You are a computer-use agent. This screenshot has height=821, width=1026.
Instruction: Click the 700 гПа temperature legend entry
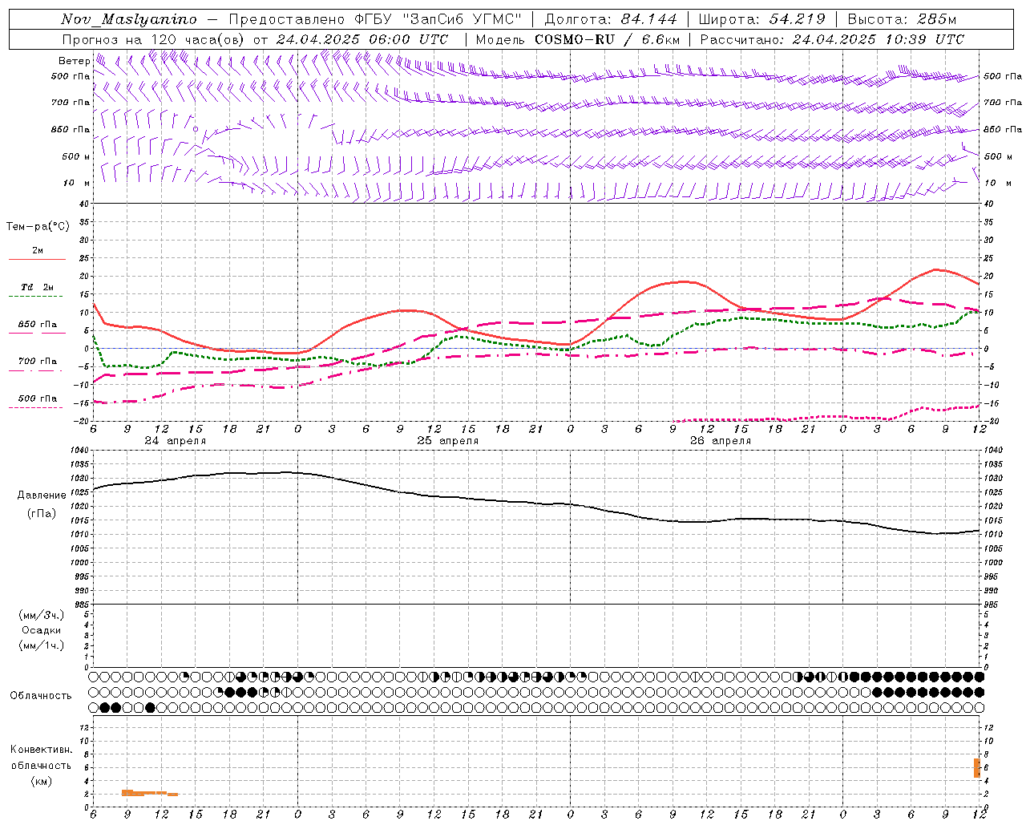coord(37,362)
